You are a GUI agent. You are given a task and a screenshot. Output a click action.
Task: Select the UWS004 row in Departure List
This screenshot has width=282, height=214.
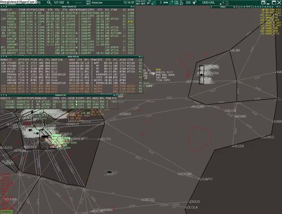point(59,107)
